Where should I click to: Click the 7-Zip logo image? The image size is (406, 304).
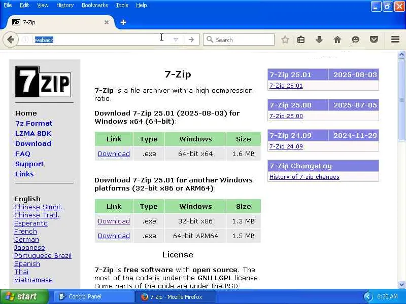pos(43,82)
